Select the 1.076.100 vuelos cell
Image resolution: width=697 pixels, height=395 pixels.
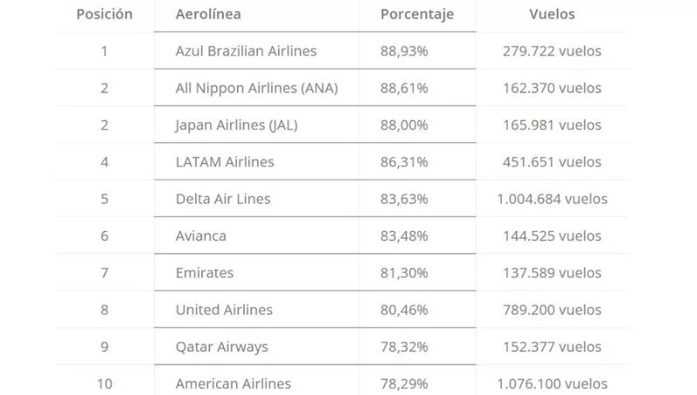pyautogui.click(x=552, y=384)
